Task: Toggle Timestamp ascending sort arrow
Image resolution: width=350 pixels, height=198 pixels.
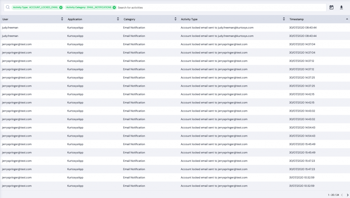Action: pos(347,19)
